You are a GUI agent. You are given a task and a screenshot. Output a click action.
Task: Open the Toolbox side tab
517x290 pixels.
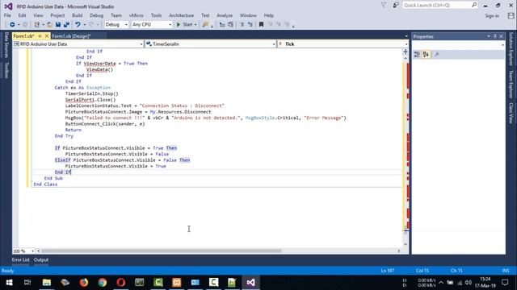tap(6, 70)
